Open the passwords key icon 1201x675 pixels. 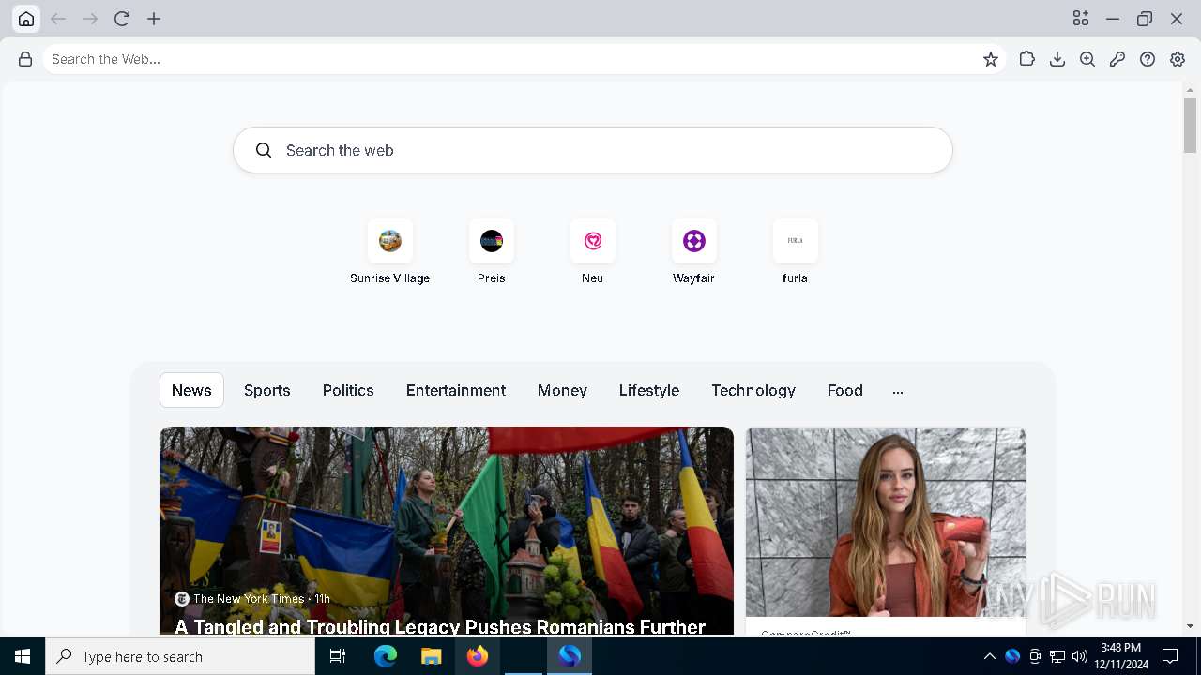pos(1117,59)
